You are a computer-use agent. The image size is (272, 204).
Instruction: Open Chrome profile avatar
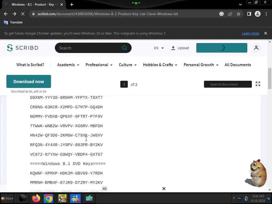(x=258, y=14)
